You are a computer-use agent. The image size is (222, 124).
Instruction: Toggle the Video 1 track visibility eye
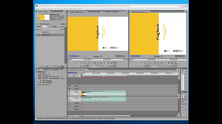tap(70, 92)
